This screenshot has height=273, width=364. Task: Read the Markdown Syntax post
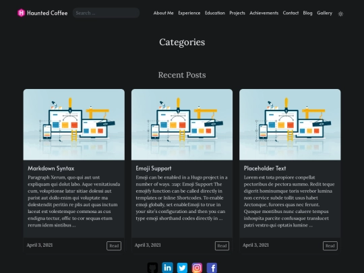114,246
